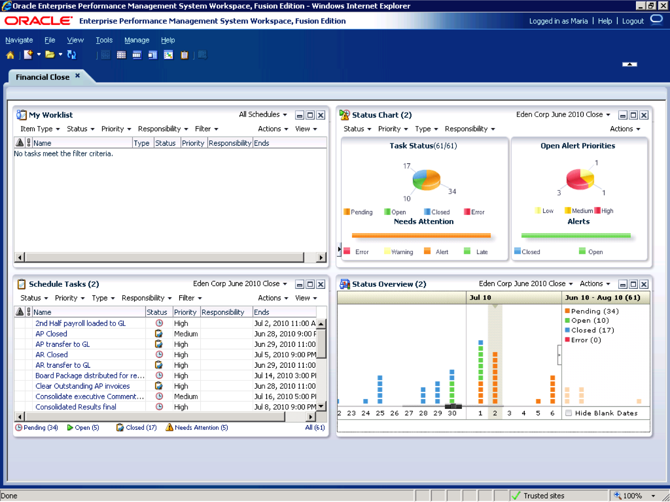Open the View menu in menu bar
This screenshot has height=502, width=670.
tap(75, 40)
